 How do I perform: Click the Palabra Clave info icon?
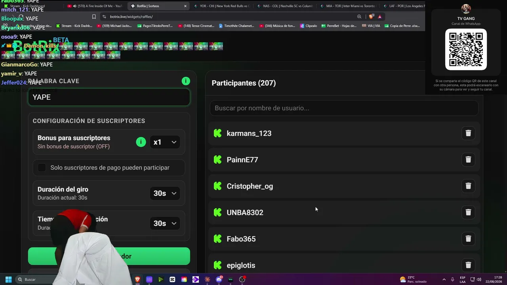pyautogui.click(x=186, y=81)
